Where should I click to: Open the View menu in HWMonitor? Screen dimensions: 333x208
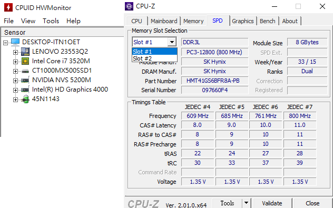click(28, 21)
